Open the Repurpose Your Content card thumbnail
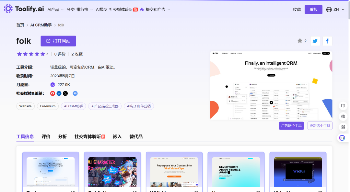The image size is (350, 192). [174, 172]
